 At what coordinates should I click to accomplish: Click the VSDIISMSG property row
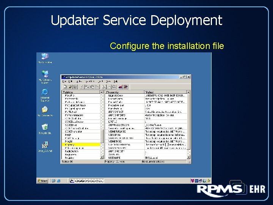point(146,135)
